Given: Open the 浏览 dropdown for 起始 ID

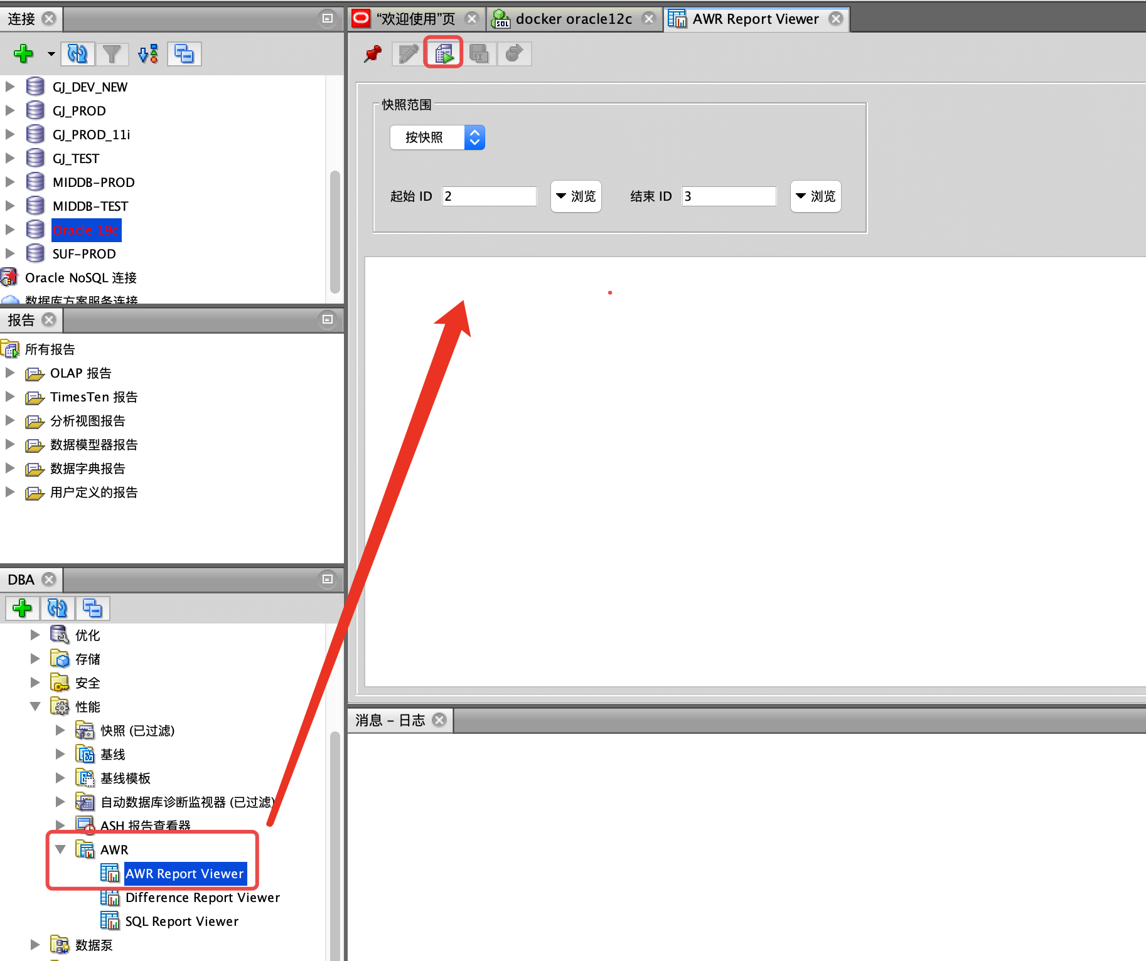Looking at the screenshot, I should click(576, 196).
